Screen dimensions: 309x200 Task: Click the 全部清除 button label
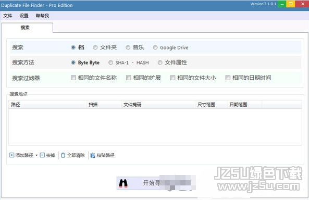coord(76,155)
